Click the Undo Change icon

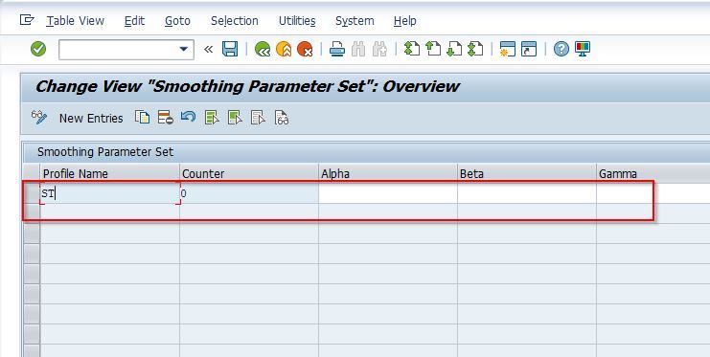(189, 118)
